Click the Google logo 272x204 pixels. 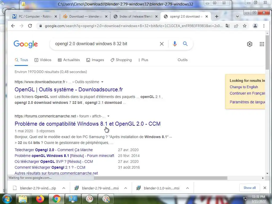(x=26, y=44)
